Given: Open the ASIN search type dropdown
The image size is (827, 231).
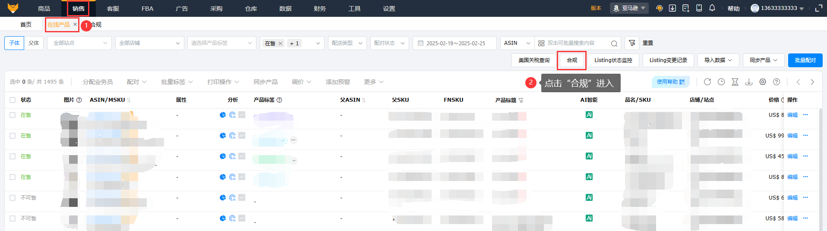Looking at the screenshot, I should (517, 43).
